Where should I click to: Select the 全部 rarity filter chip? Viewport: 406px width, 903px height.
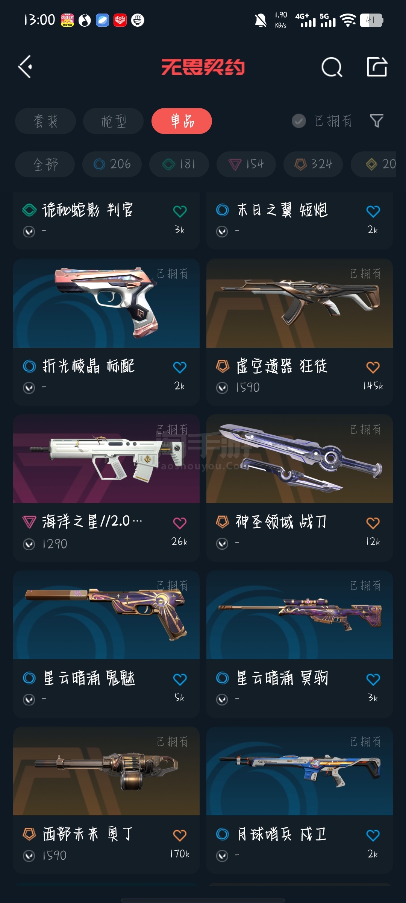point(45,164)
